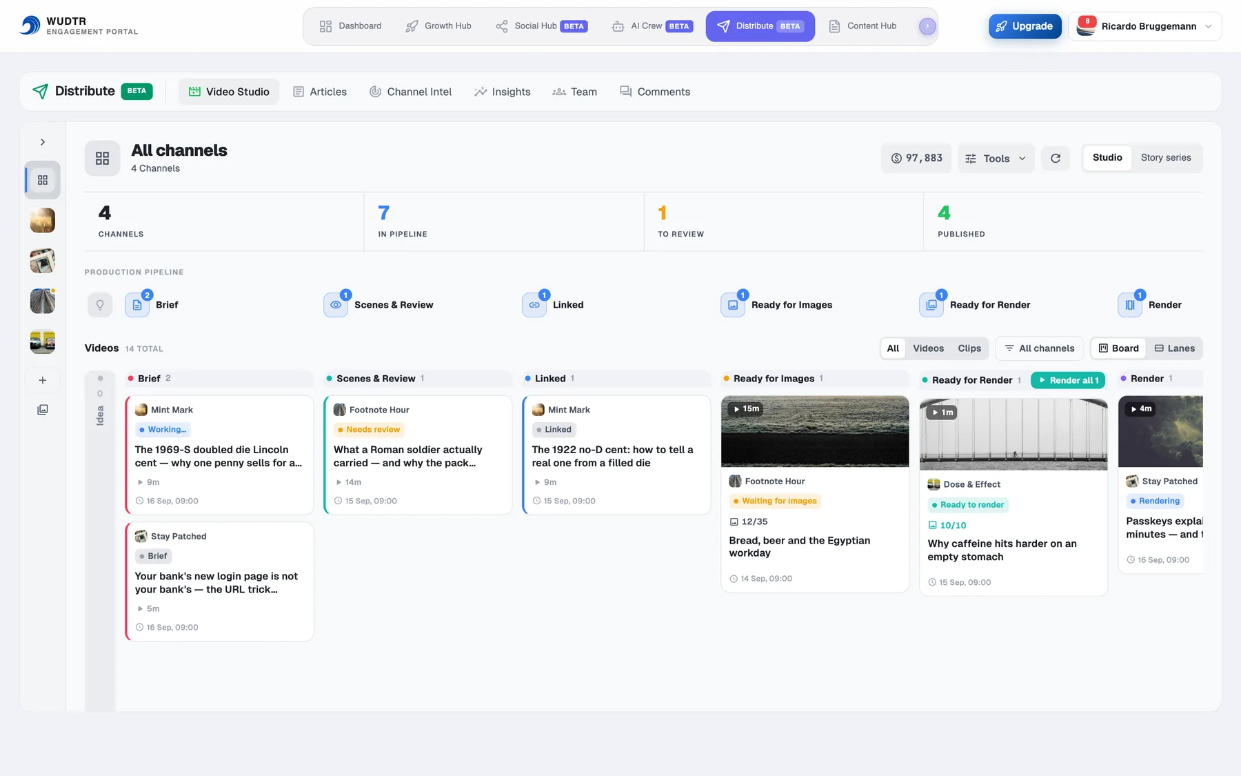Expand the left sidebar chevron

coord(43,142)
